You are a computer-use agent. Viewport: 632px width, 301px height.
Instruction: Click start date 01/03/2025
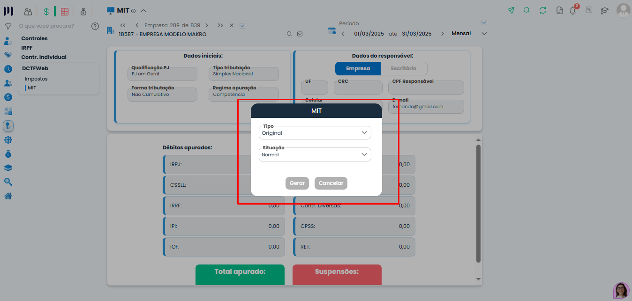pyautogui.click(x=369, y=34)
